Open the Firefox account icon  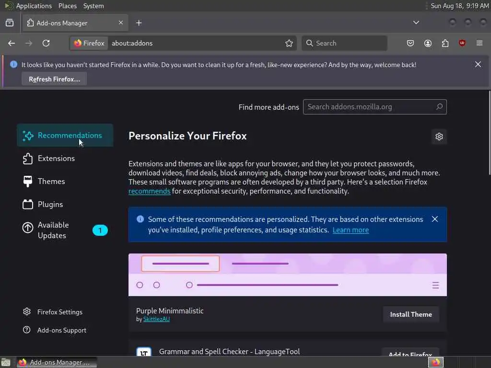tap(428, 43)
